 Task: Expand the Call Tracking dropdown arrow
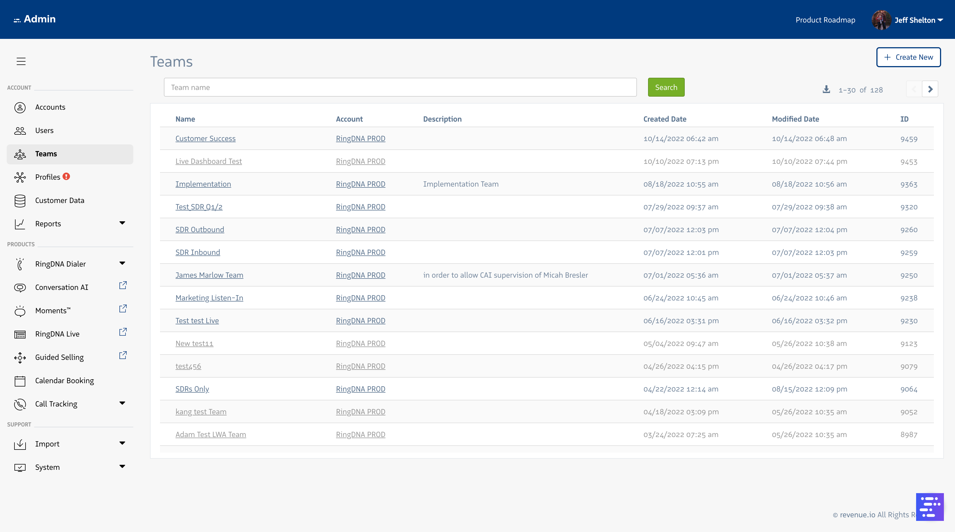pos(122,403)
